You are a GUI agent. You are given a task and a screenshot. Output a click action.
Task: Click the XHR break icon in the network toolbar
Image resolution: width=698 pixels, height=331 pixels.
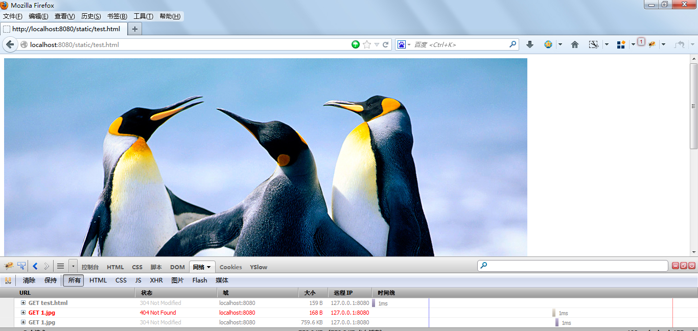(8, 280)
